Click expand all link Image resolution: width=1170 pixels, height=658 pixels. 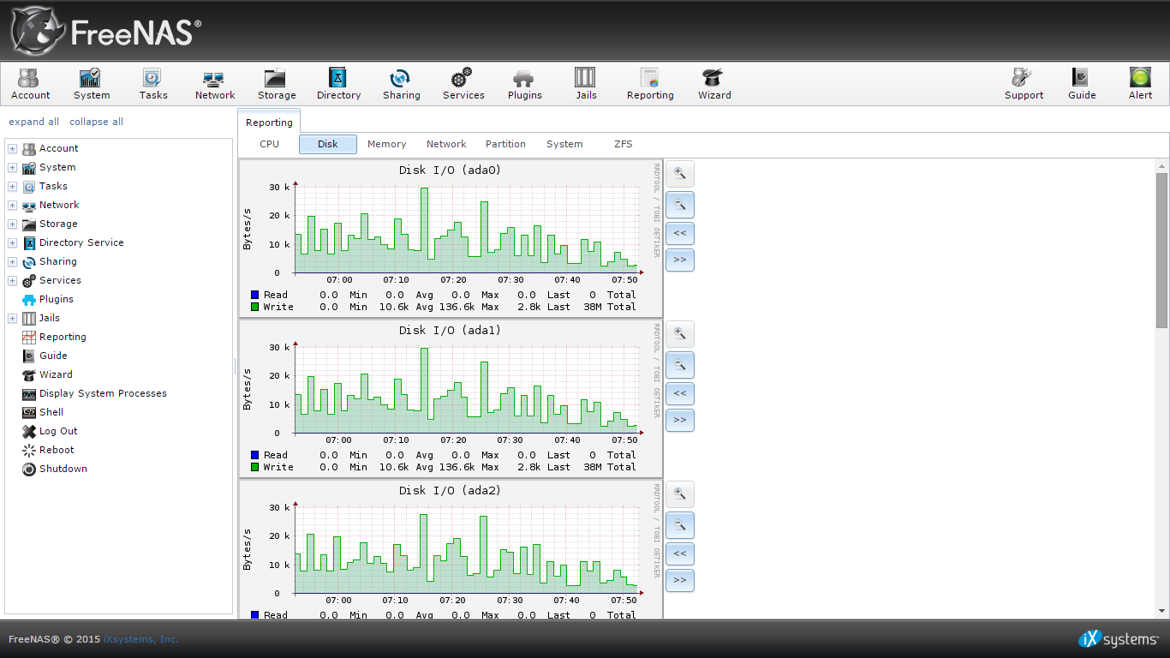coord(34,122)
